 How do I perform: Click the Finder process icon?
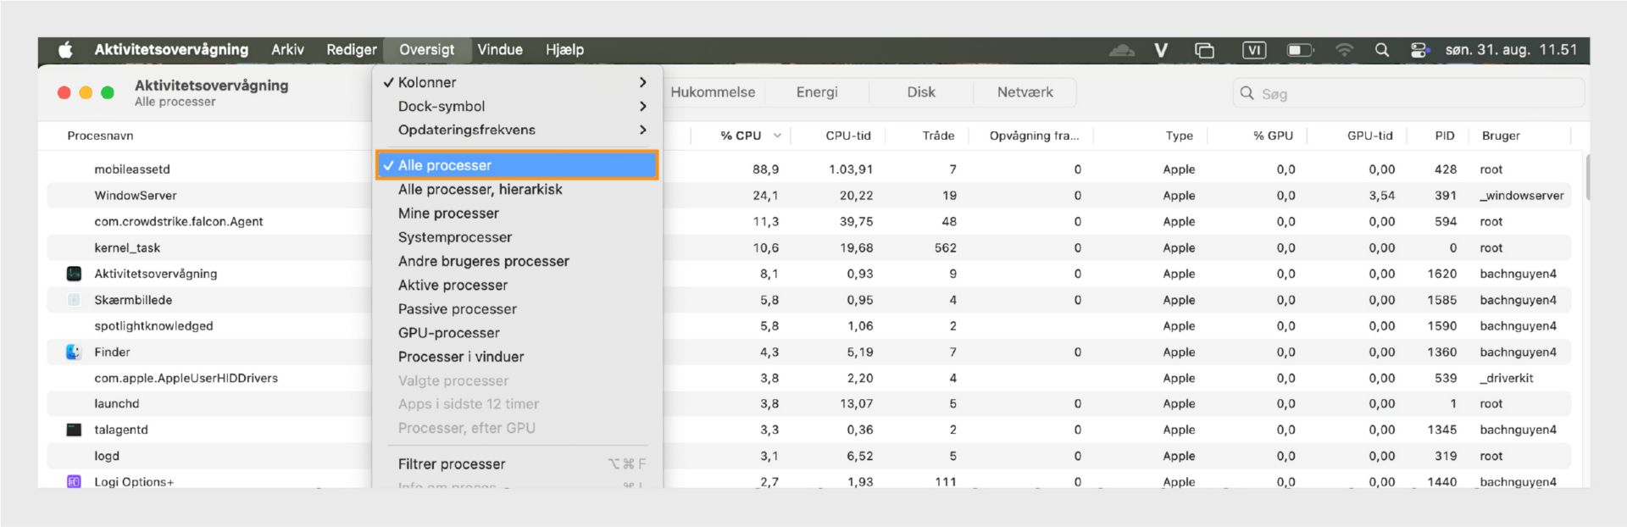[74, 352]
